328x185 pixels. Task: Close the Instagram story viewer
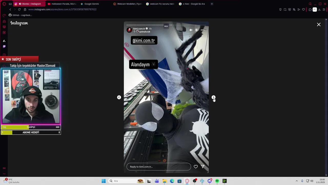pyautogui.click(x=319, y=24)
